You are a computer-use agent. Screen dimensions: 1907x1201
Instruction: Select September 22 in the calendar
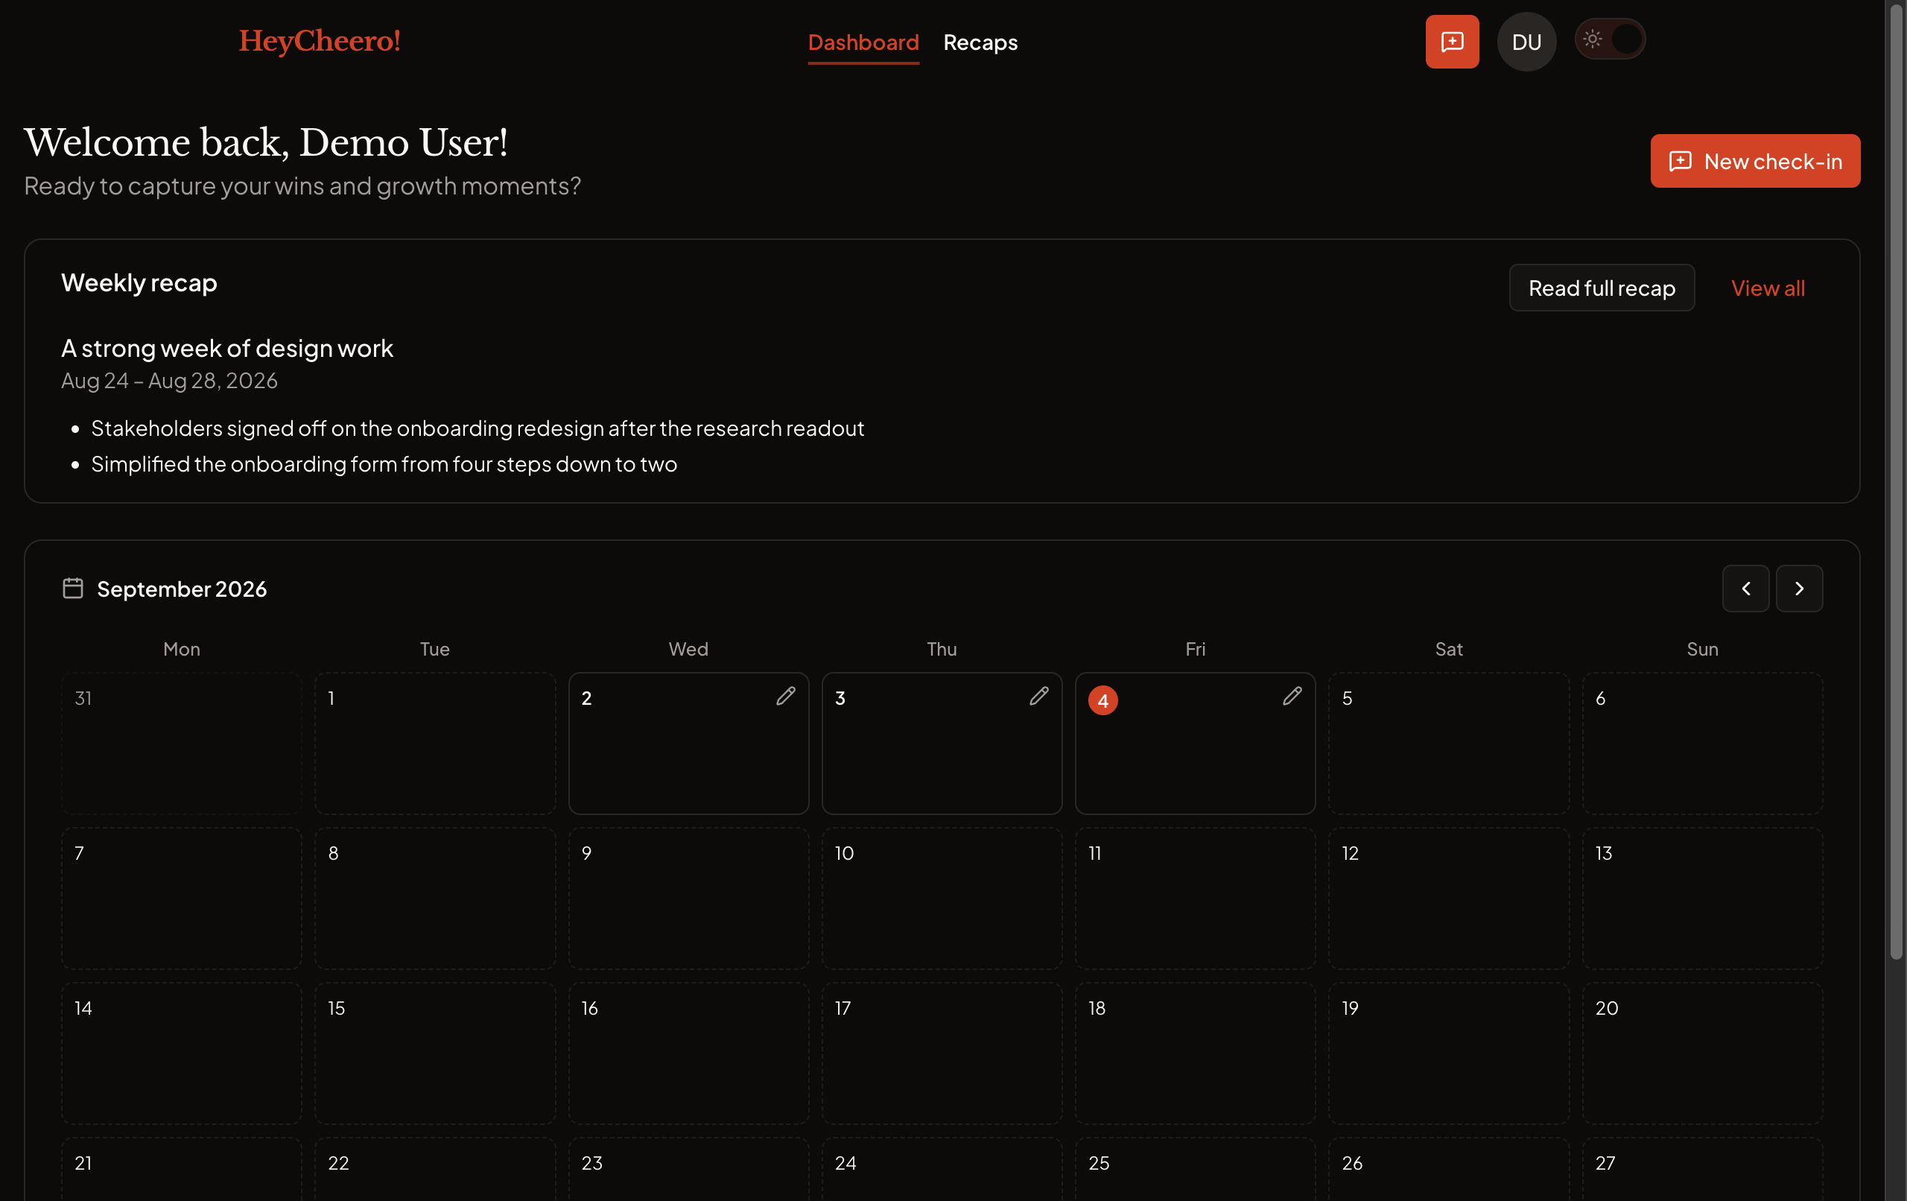pos(435,1169)
